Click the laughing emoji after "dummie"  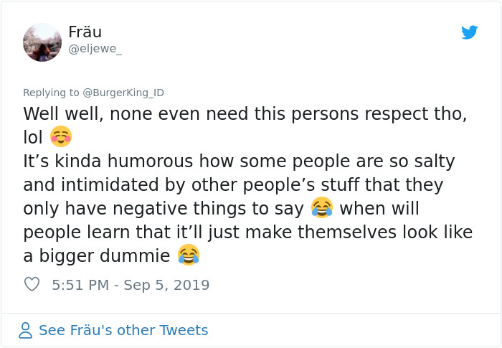pyautogui.click(x=188, y=254)
